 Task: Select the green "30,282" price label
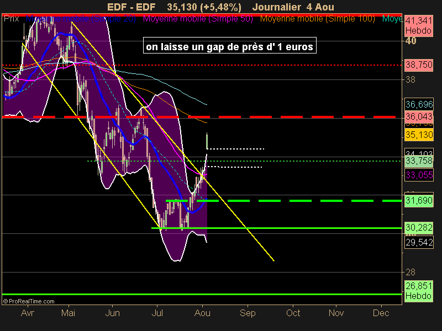(x=419, y=227)
